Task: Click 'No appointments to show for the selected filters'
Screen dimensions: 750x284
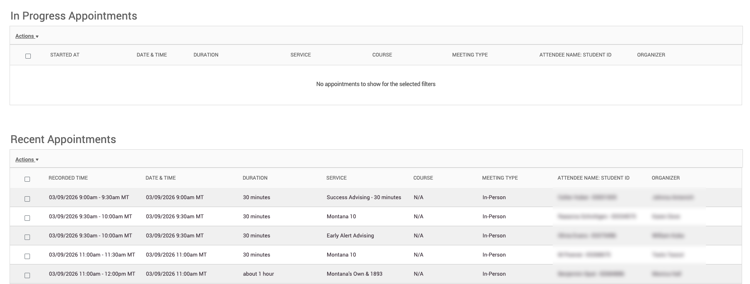Action: pyautogui.click(x=376, y=84)
